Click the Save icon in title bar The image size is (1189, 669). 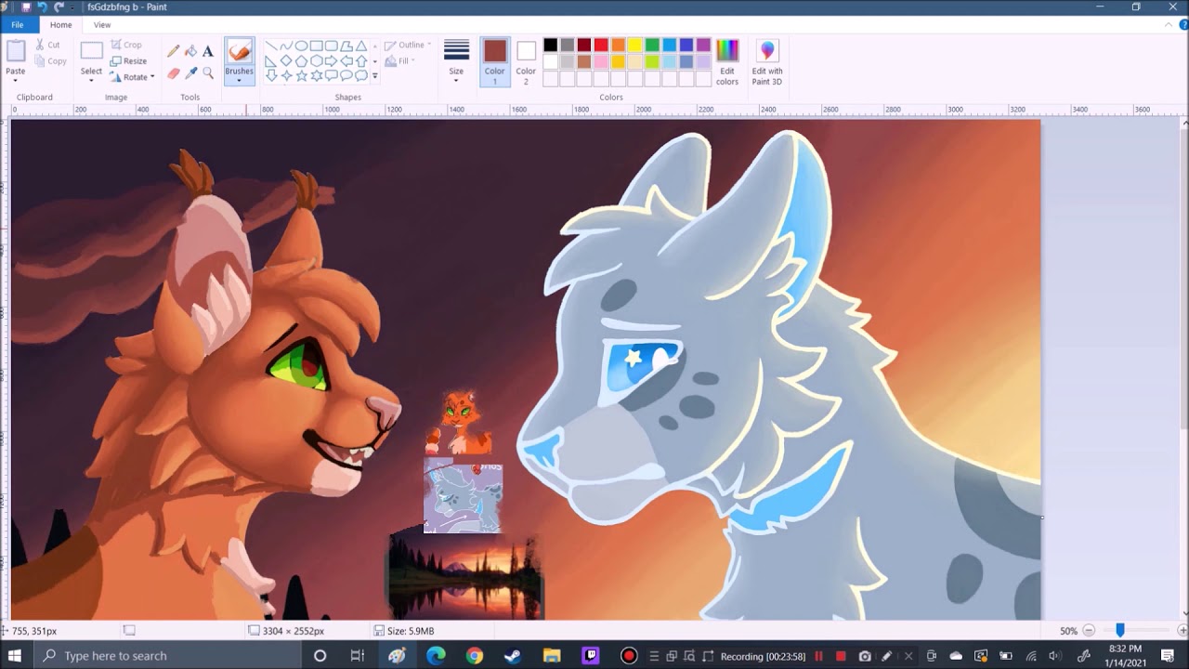(x=26, y=7)
